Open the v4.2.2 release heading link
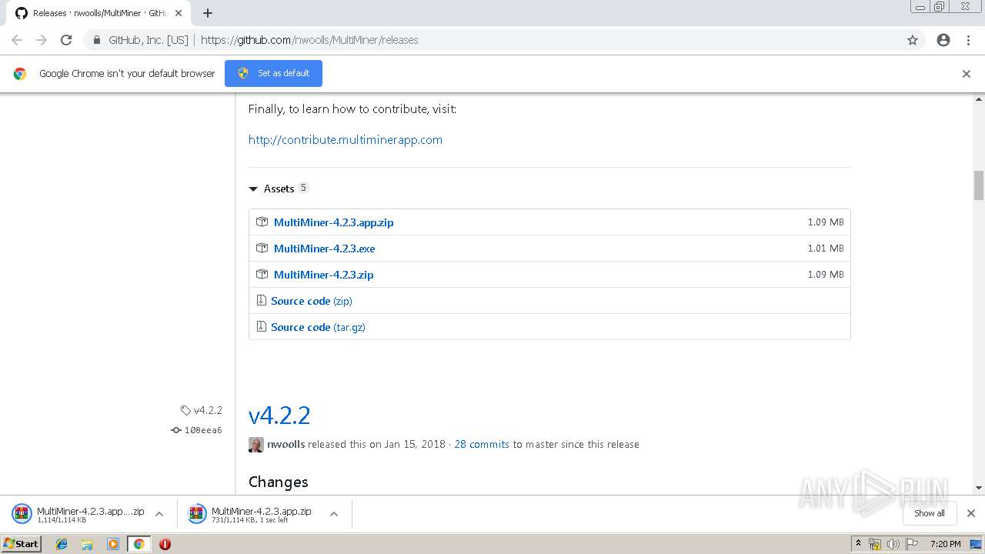985x554 pixels. coord(279,415)
